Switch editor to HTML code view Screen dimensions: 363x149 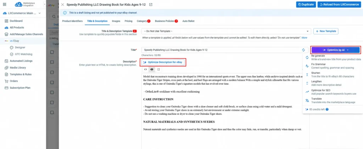[x=145, y=69]
